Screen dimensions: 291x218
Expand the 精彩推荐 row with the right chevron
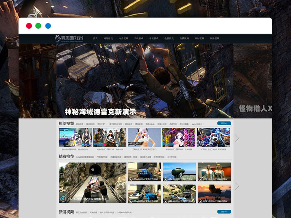237,186
